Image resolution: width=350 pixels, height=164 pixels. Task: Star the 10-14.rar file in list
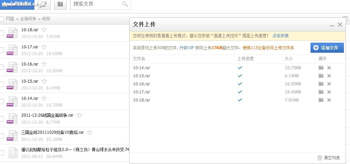pos(44,98)
